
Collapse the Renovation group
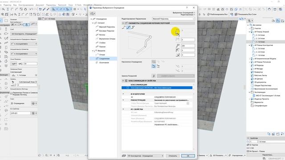[123, 100]
